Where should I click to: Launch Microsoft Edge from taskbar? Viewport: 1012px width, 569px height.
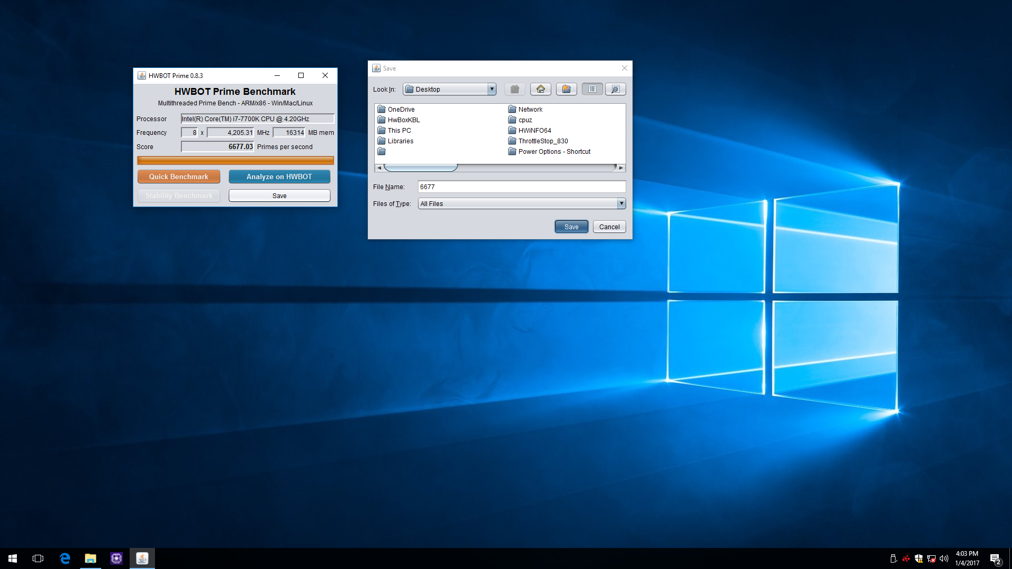point(65,558)
